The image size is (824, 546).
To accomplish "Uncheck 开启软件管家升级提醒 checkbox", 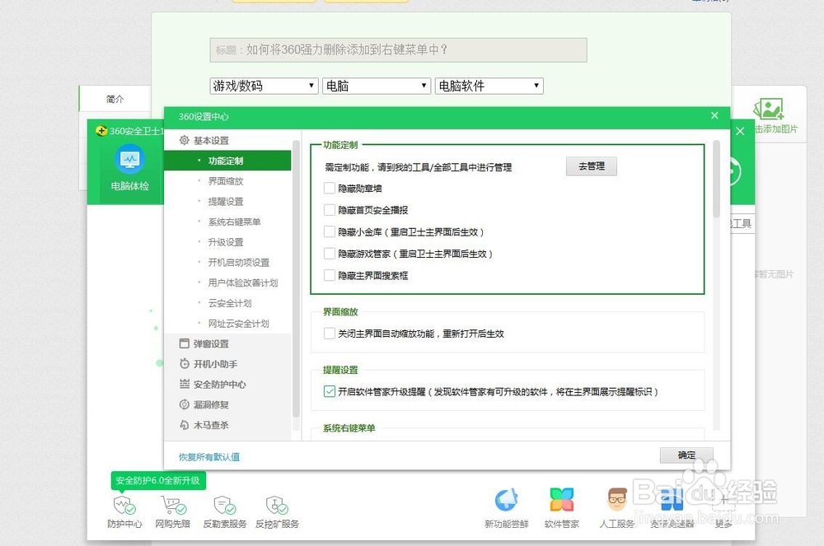I will 330,392.
